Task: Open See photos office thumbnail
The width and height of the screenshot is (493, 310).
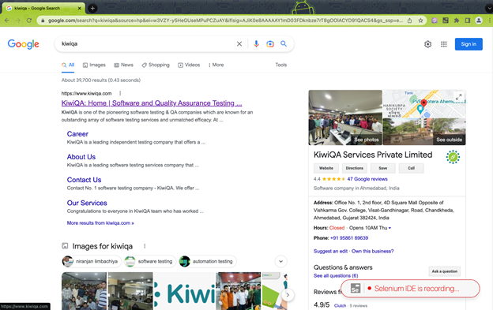Action: pyautogui.click(x=345, y=118)
